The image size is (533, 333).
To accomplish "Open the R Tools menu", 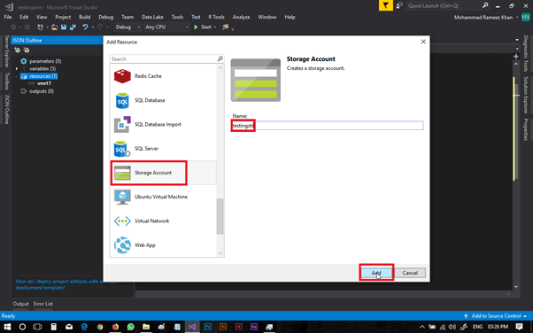I will coord(216,17).
